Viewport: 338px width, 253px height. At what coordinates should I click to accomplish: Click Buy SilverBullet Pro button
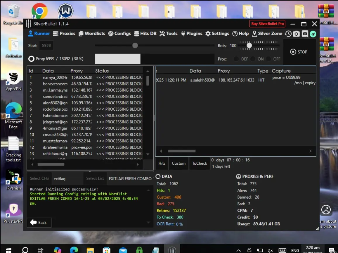267,24
